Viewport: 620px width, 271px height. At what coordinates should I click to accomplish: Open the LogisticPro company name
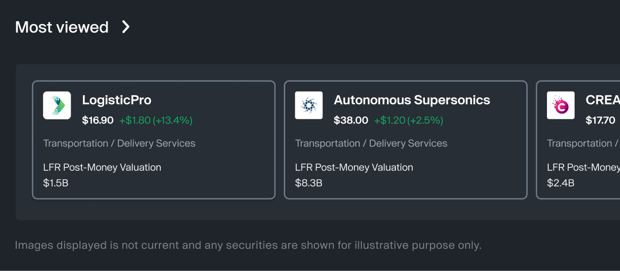116,100
